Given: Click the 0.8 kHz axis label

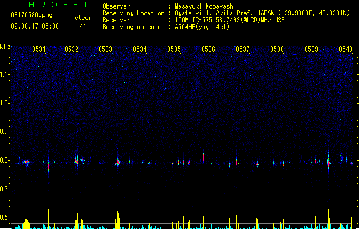Looking at the screenshot, I should tap(5, 160).
